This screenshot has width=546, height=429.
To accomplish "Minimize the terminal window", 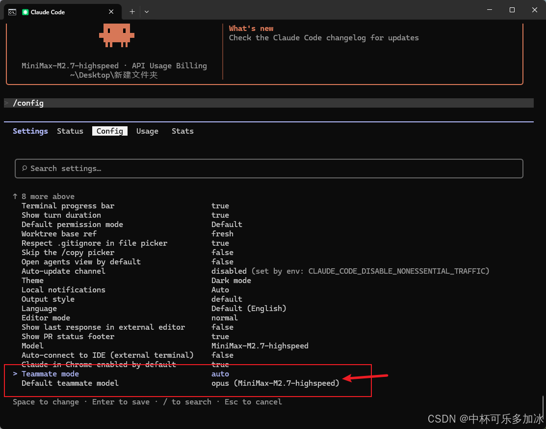I will (x=490, y=10).
